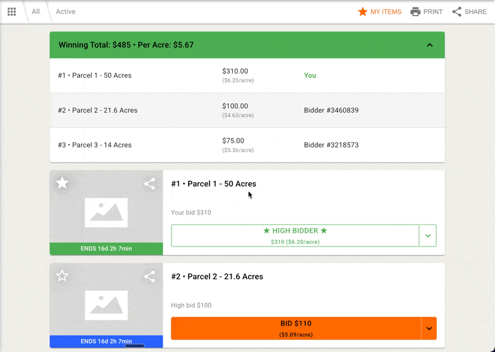Click the orange My Items star icon
Image resolution: width=495 pixels, height=352 pixels.
click(x=363, y=12)
